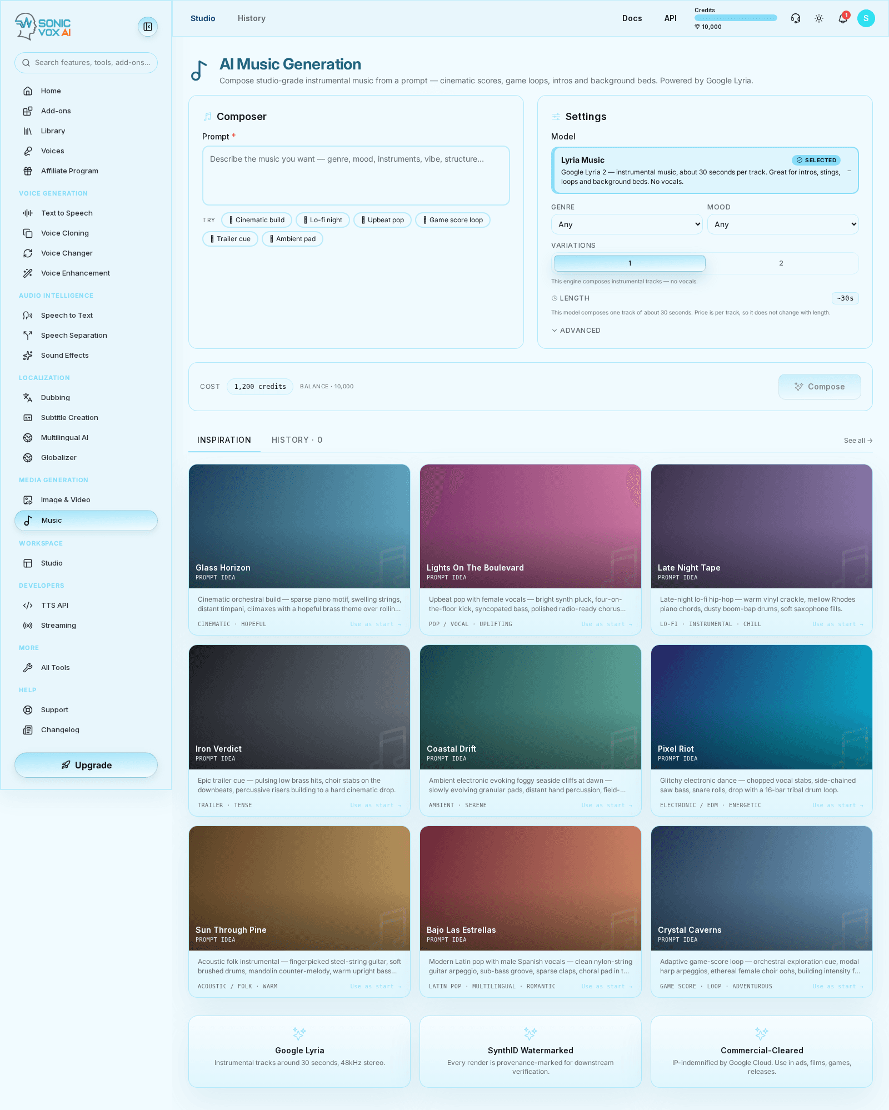Viewport: 889px width, 1110px height.
Task: Insert the Cinematic build prompt chip
Action: pos(257,220)
